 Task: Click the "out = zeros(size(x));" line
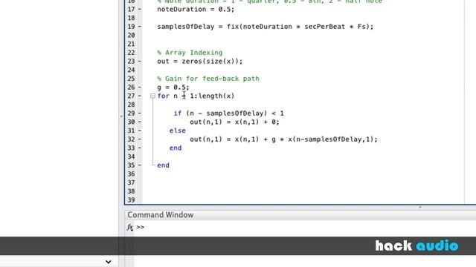[200, 62]
